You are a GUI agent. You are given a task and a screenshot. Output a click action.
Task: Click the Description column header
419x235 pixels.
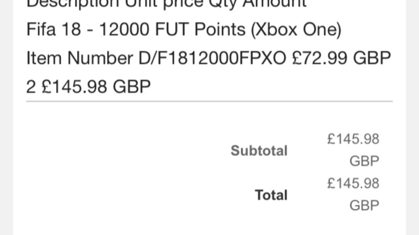point(72,4)
